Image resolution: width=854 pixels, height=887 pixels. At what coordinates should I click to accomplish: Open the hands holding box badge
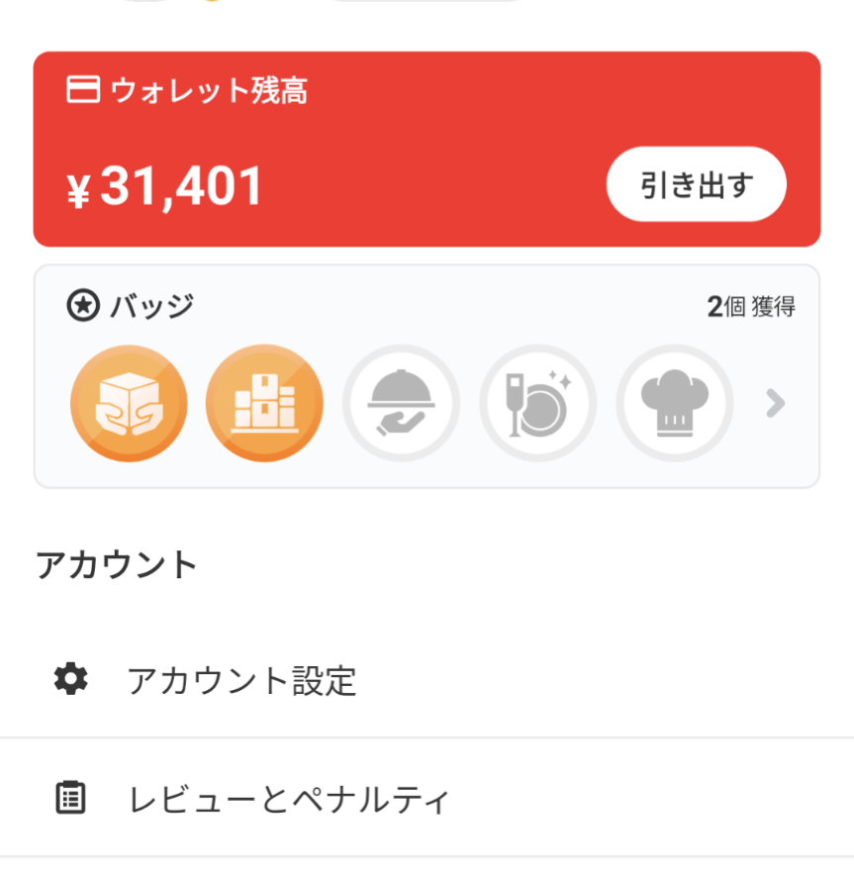point(129,403)
